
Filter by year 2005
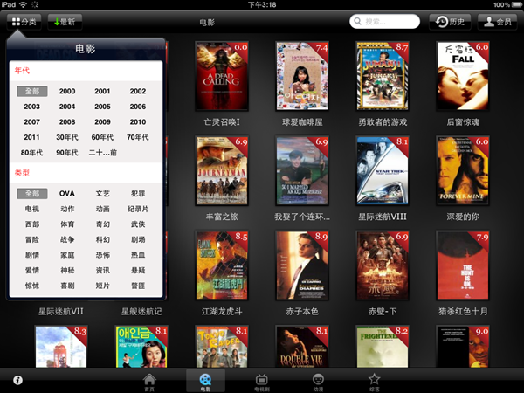click(102, 107)
